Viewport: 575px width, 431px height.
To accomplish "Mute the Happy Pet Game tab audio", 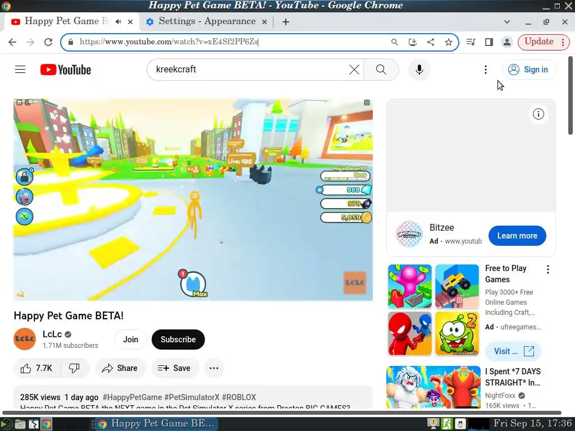I will (118, 22).
